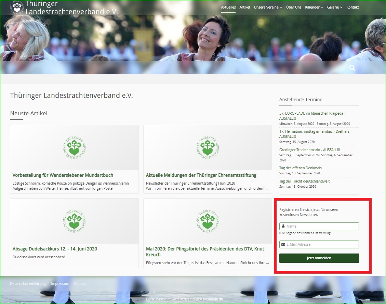Viewport: 386px width, 304px height.
Task: Navigate to Über Uns page
Action: (293, 7)
